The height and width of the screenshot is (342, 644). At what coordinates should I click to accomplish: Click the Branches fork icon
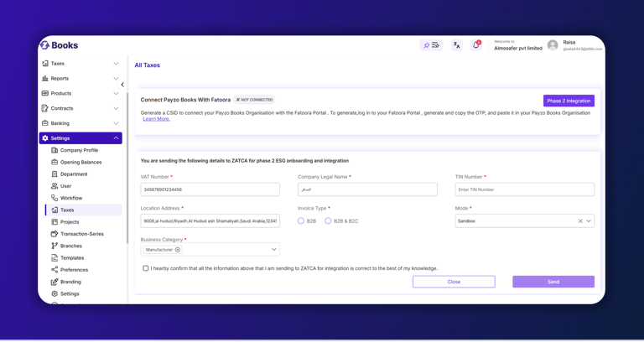tap(55, 246)
